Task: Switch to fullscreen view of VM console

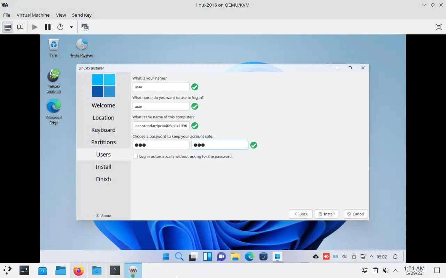Action: click(439, 27)
